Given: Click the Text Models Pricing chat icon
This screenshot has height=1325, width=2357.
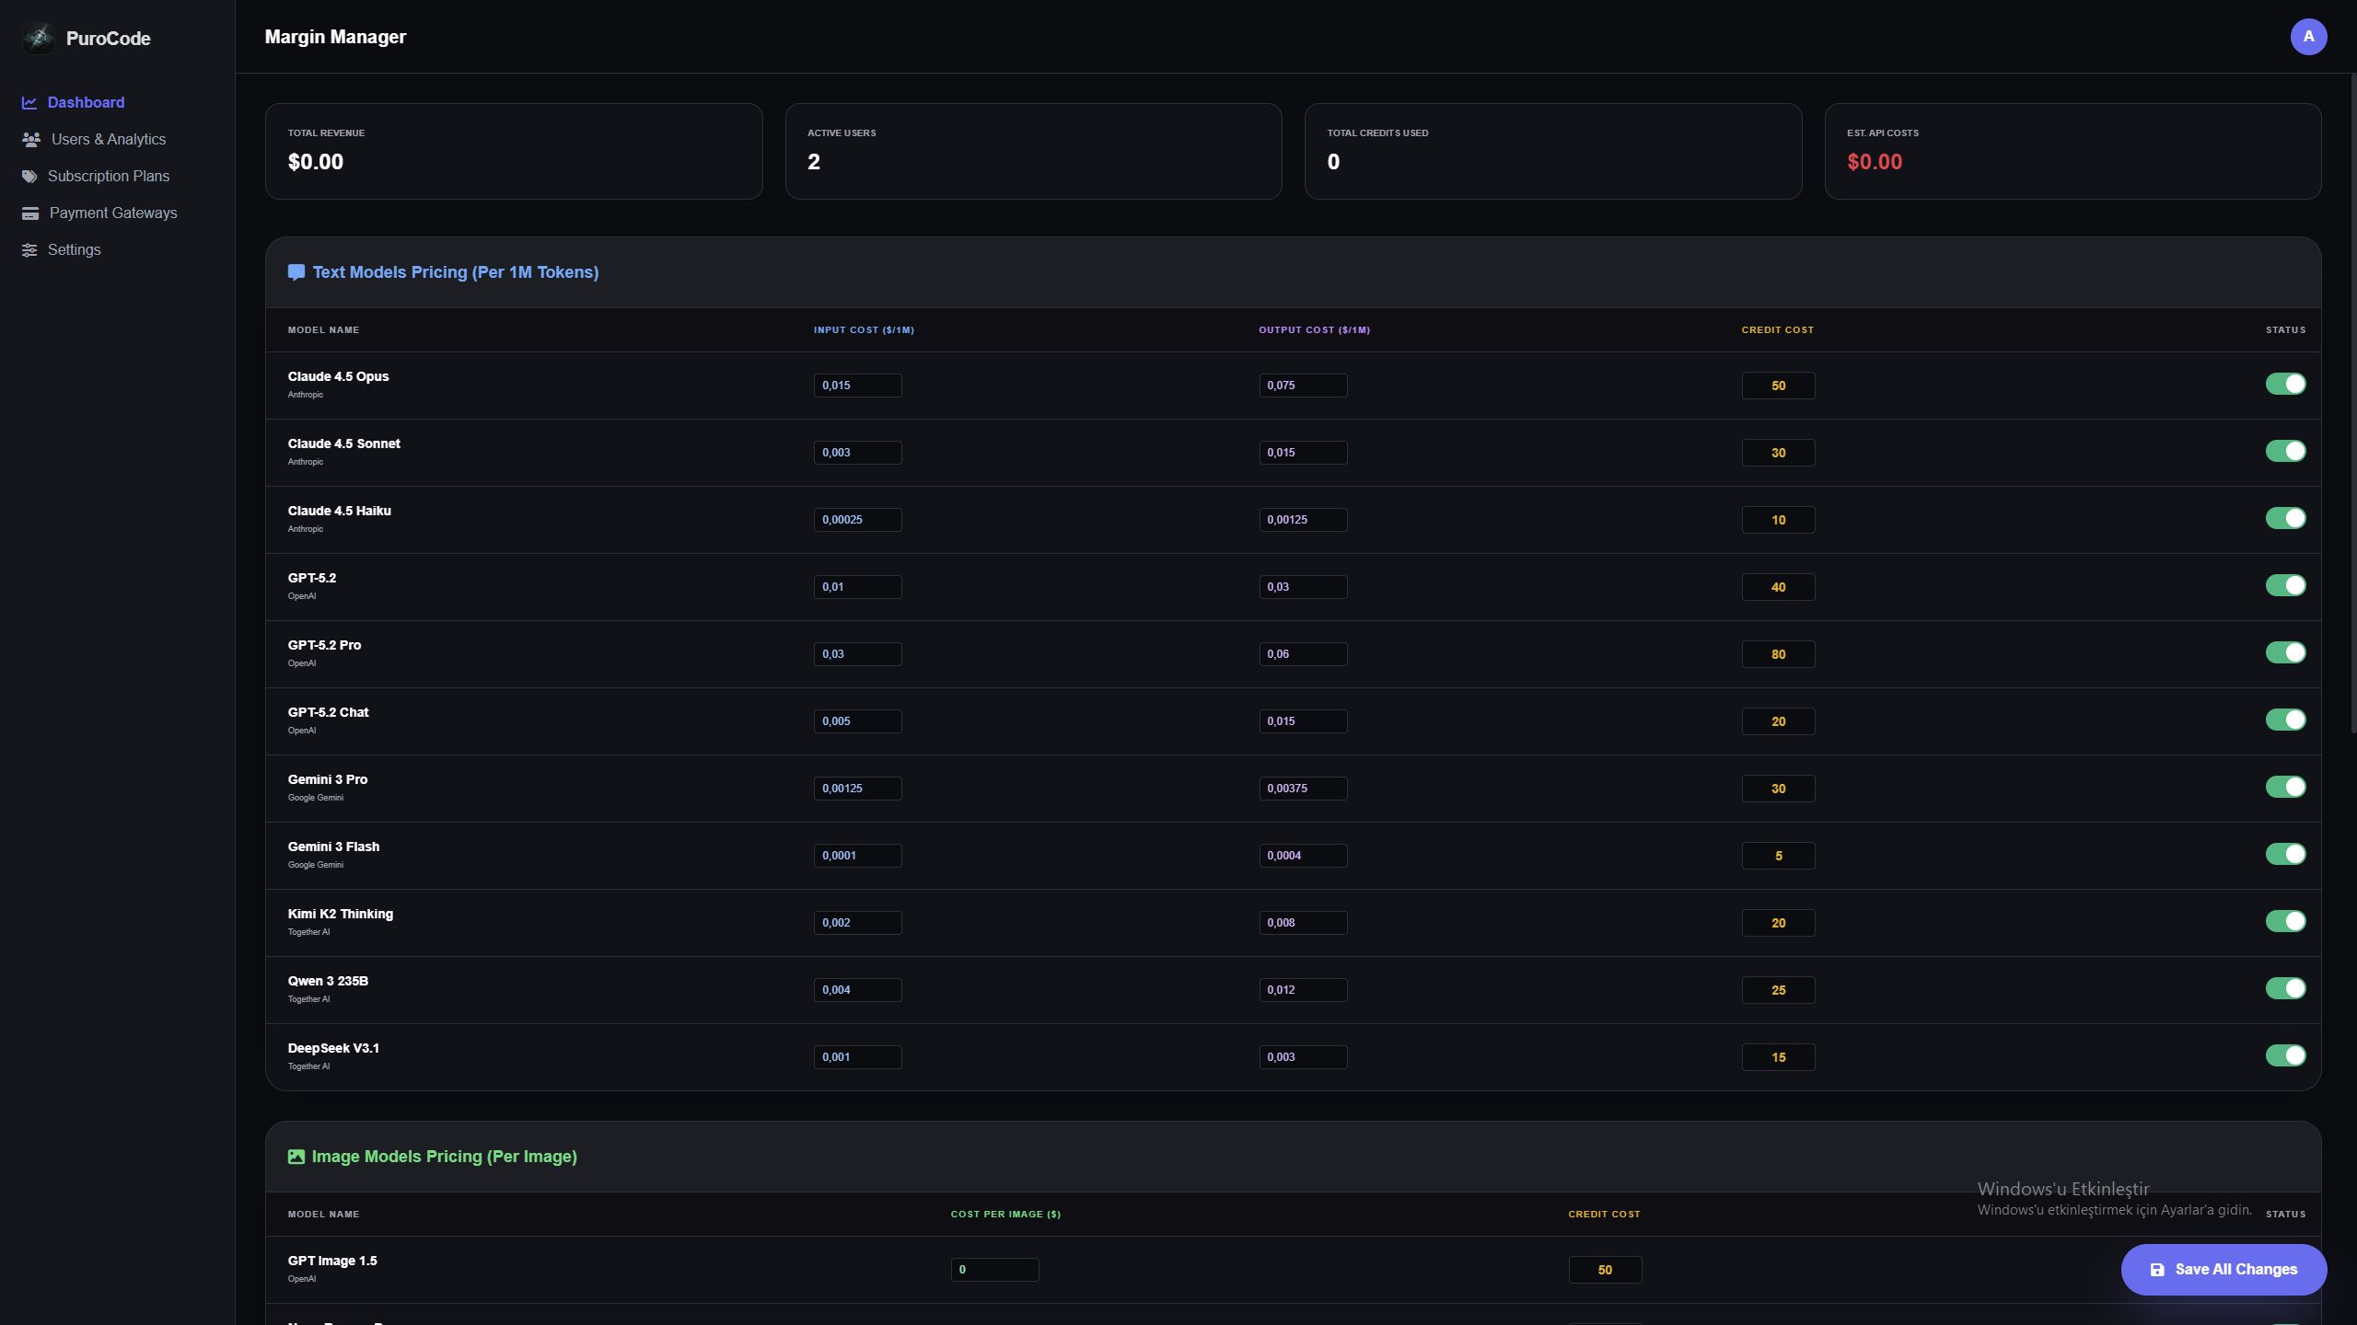Looking at the screenshot, I should (x=296, y=272).
